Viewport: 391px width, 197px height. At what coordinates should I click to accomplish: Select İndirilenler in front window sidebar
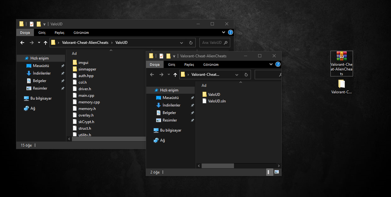click(171, 105)
